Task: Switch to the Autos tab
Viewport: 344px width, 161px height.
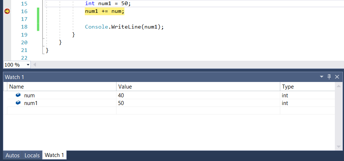Action: pos(12,156)
